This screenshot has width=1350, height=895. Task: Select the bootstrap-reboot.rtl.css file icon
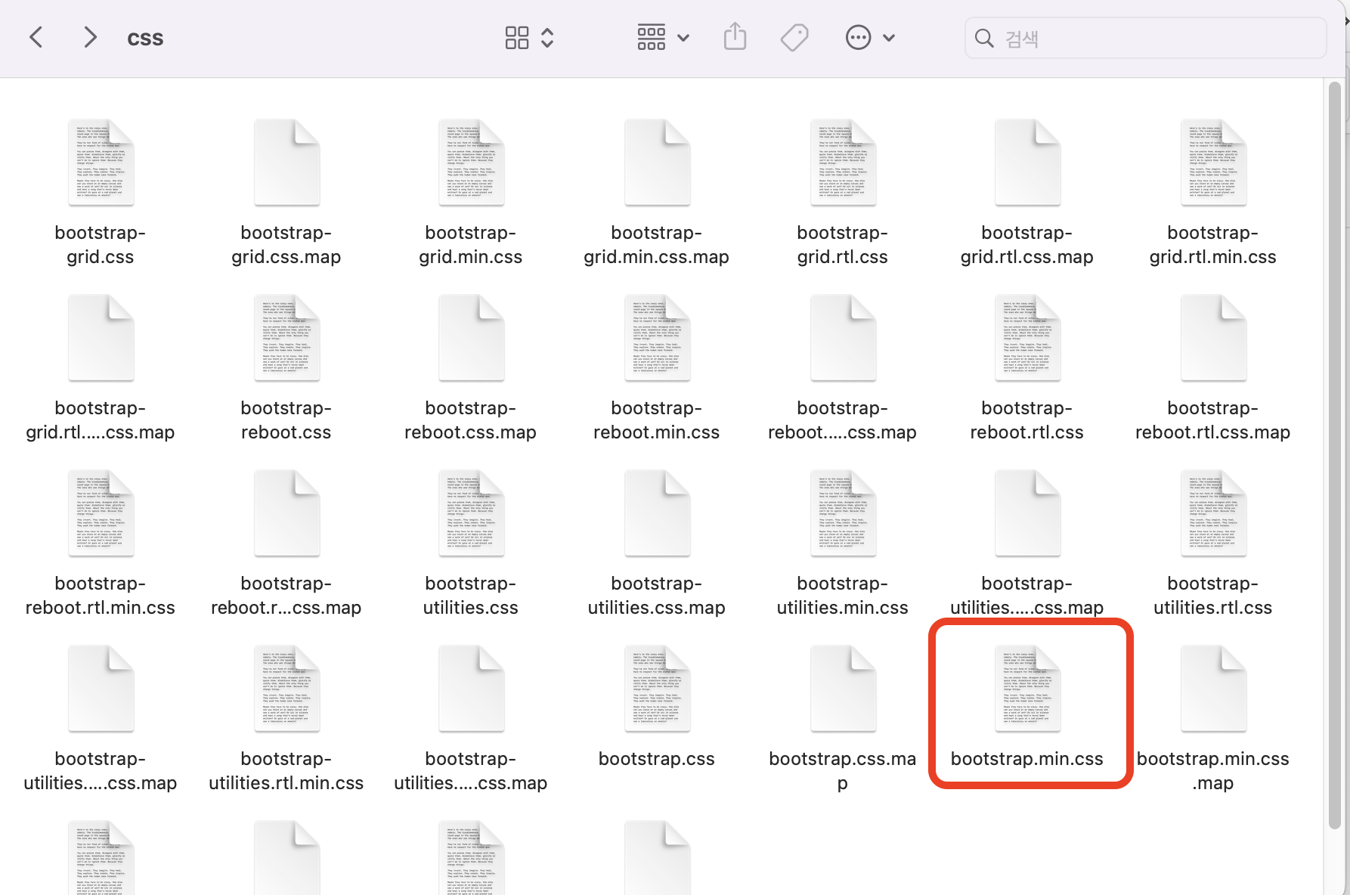click(x=1027, y=338)
